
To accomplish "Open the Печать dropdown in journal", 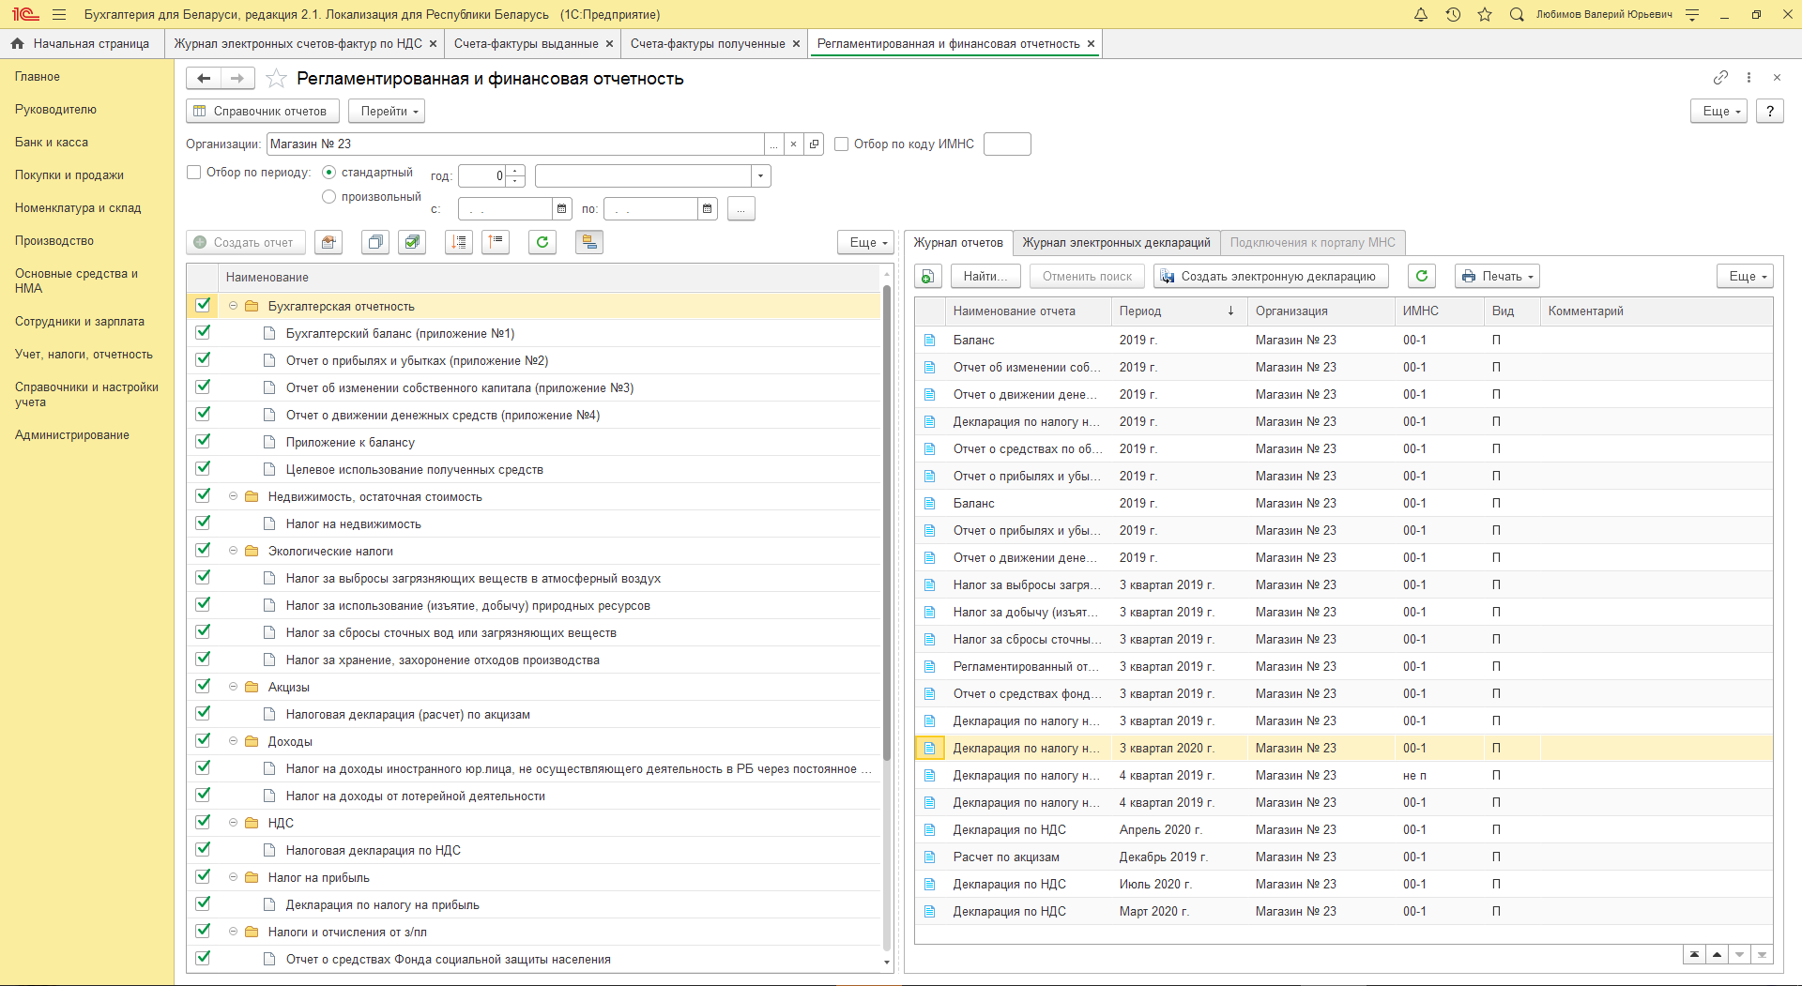I will [1497, 276].
